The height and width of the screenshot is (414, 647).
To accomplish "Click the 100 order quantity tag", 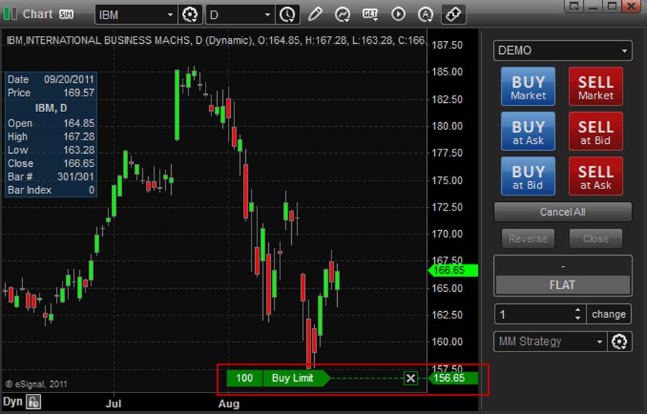I will pyautogui.click(x=244, y=378).
